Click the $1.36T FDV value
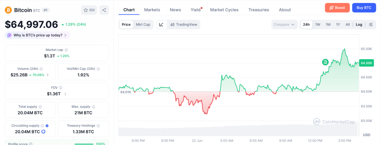This screenshot has width=381, height=145. [54, 94]
